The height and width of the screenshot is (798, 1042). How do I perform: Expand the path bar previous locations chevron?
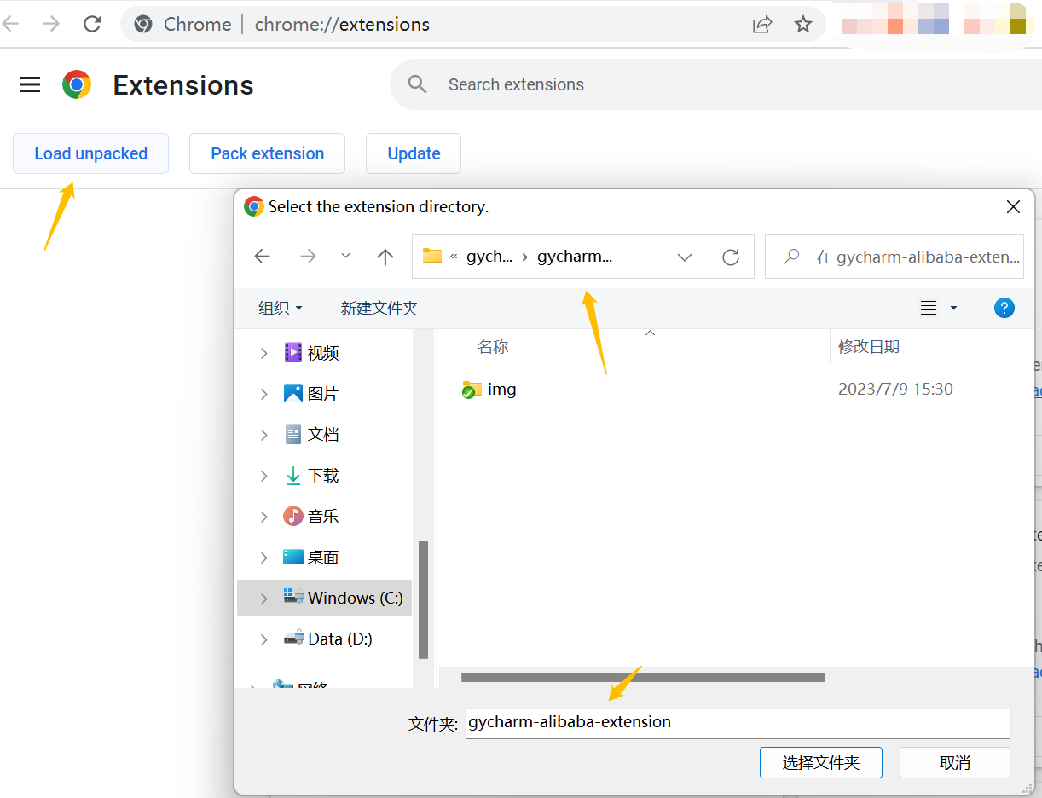pos(685,257)
